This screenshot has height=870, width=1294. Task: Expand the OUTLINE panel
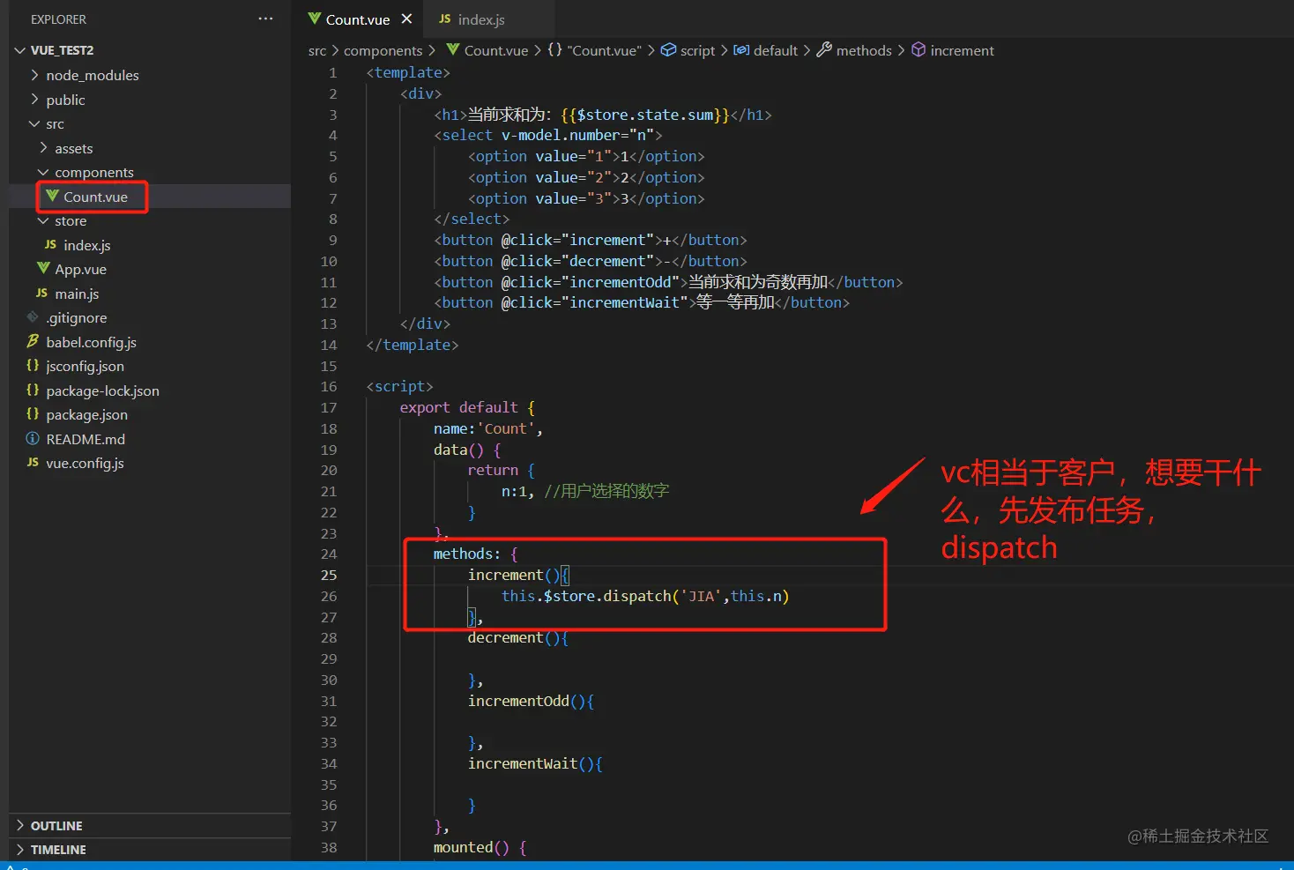click(19, 825)
